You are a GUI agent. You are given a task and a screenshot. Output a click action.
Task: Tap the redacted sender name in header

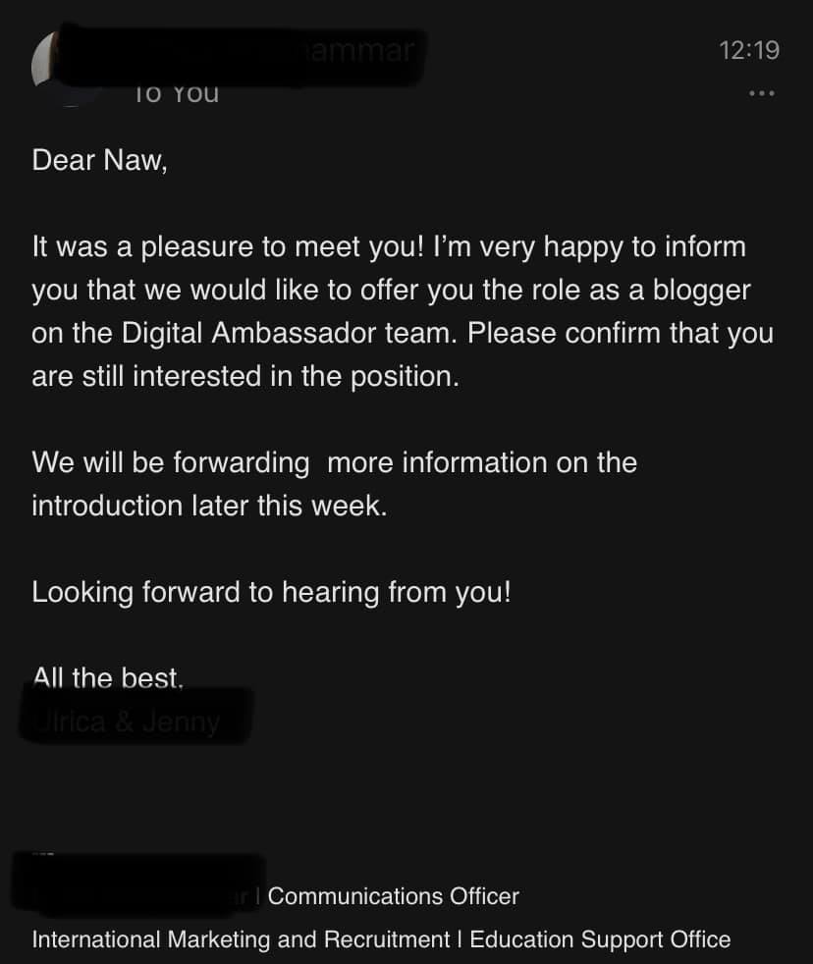240,55
